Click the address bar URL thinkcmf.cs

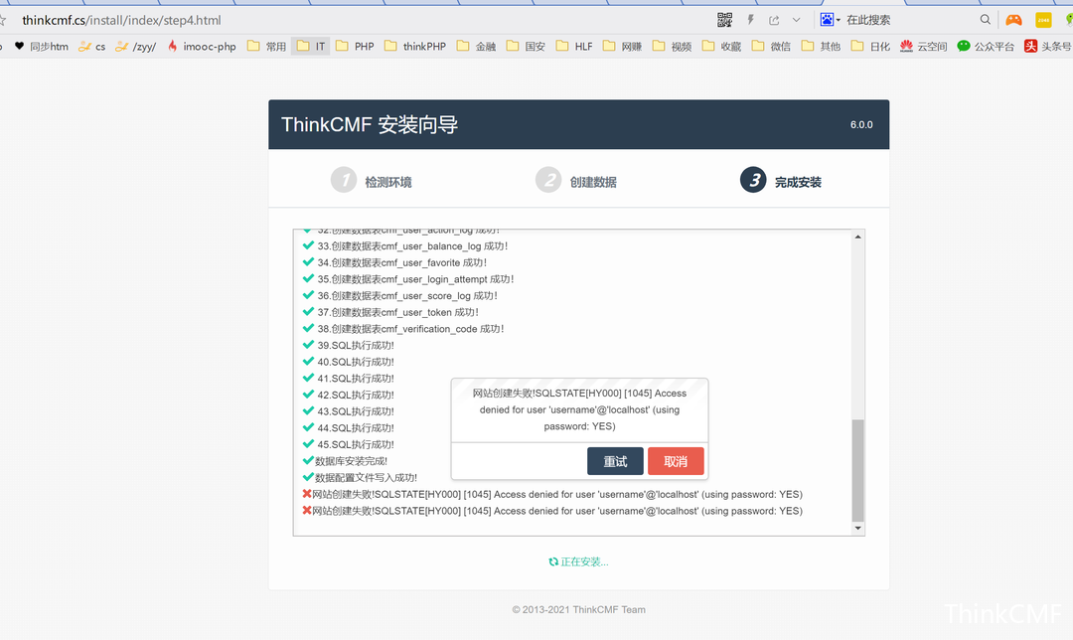[x=121, y=20]
